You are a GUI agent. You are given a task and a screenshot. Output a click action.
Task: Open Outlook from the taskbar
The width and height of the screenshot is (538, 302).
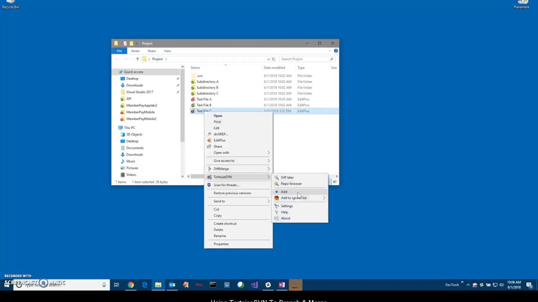click(x=172, y=285)
